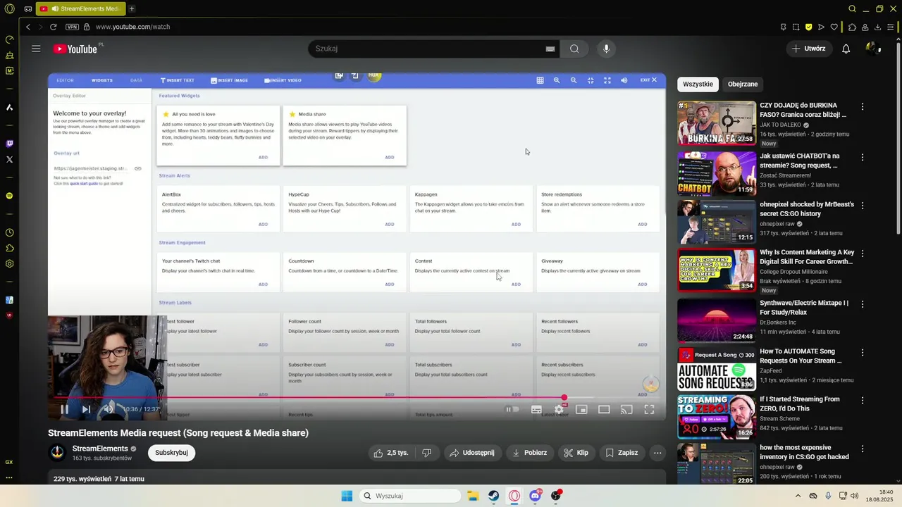Screen dimensions: 902x507
Task: Open File Explorer from the taskbar
Action: point(473,496)
